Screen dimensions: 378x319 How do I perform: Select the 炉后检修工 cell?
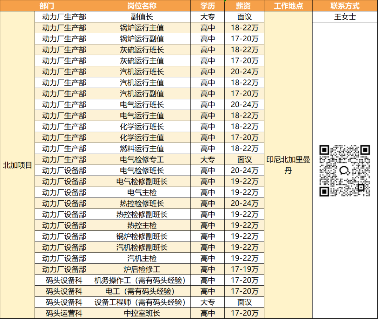pyautogui.click(x=142, y=269)
